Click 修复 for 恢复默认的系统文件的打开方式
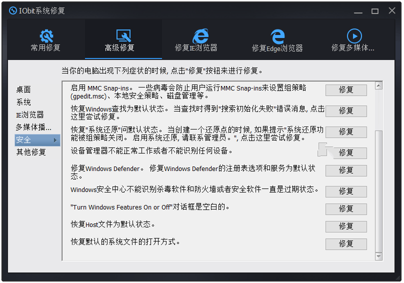This screenshot has height=283, width=404. click(346, 244)
